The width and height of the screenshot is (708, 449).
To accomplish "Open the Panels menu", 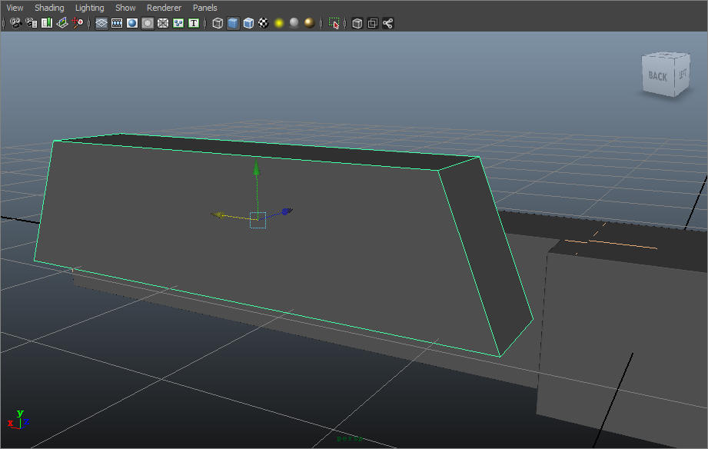I will (205, 8).
